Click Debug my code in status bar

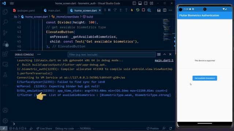click(65, 128)
